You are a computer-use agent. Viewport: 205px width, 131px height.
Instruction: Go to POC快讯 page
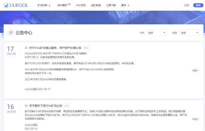[x=81, y=5]
